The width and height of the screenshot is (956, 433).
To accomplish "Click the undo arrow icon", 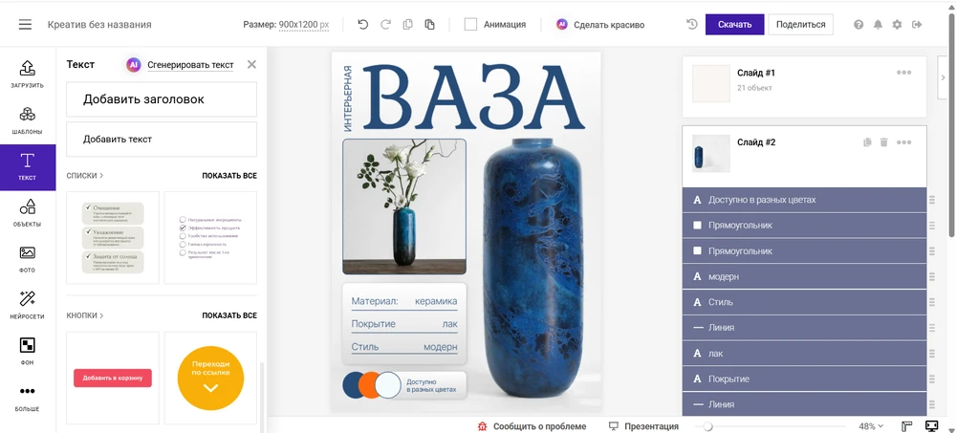I will (x=362, y=25).
